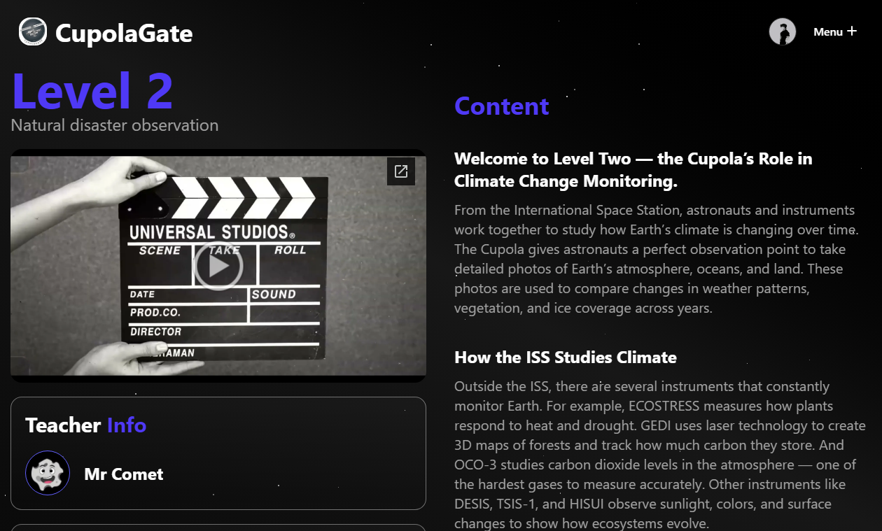The height and width of the screenshot is (531, 882).
Task: Click the Natural disaster observation subtitle
Action: tap(115, 125)
